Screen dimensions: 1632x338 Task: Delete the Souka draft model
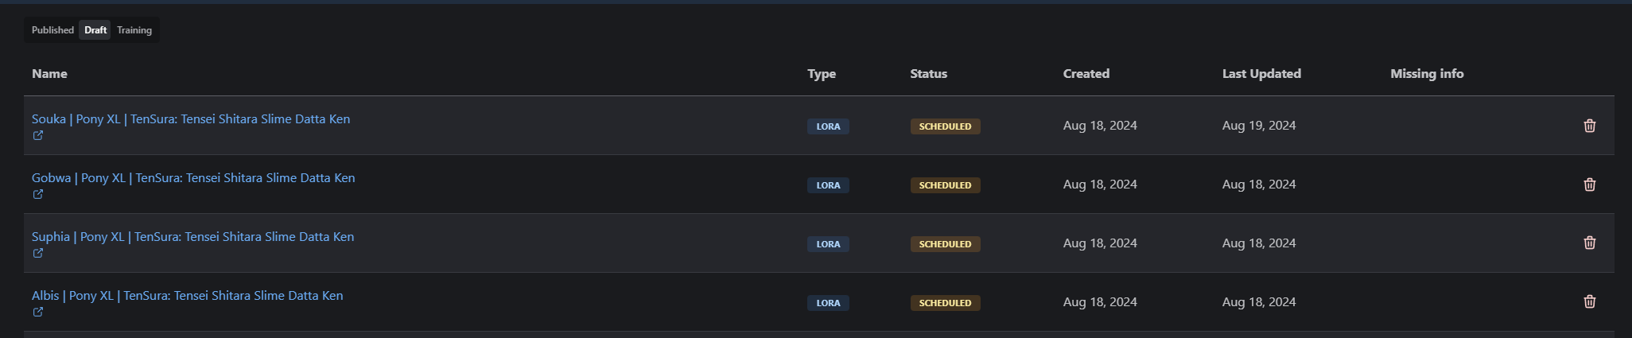point(1589,126)
